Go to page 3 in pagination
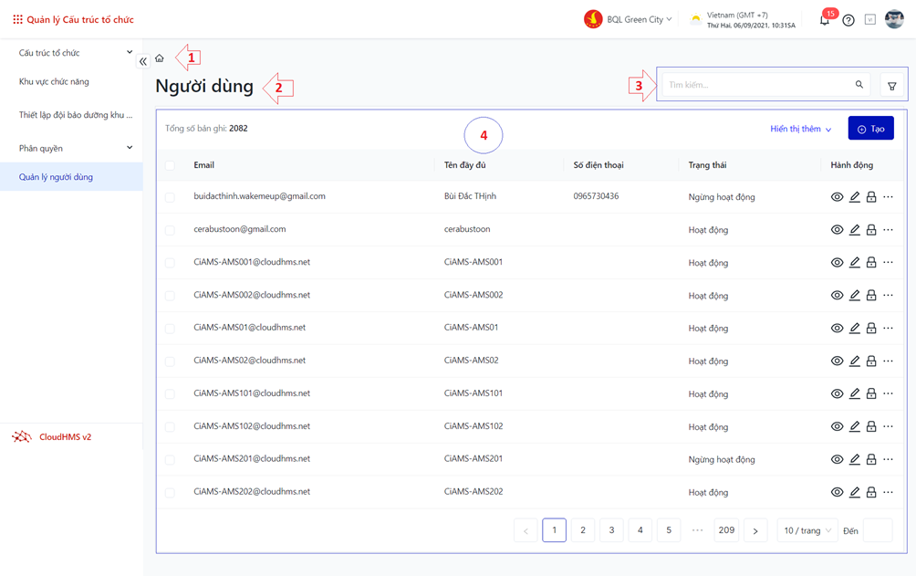The height and width of the screenshot is (576, 916). pyautogui.click(x=611, y=530)
